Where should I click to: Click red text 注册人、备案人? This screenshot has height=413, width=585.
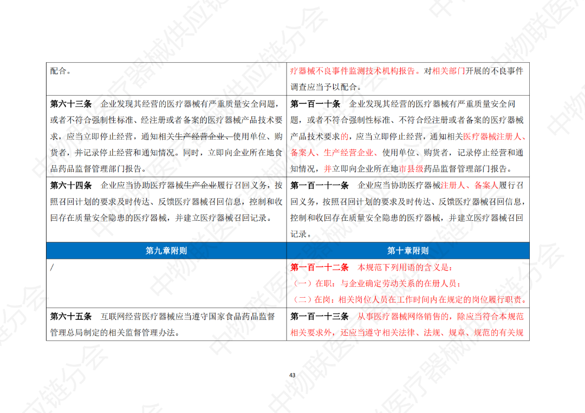pyautogui.click(x=470, y=185)
